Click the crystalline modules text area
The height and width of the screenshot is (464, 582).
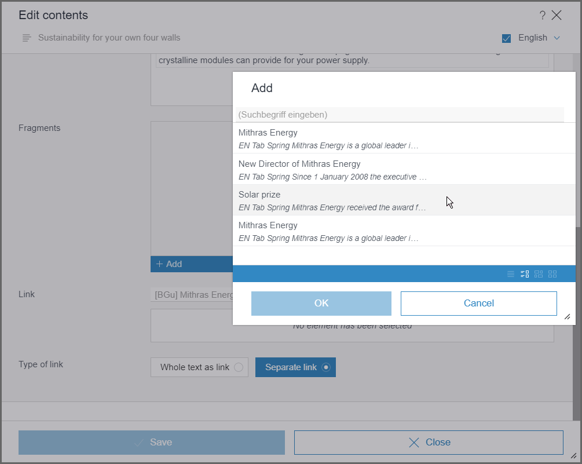[x=352, y=60]
